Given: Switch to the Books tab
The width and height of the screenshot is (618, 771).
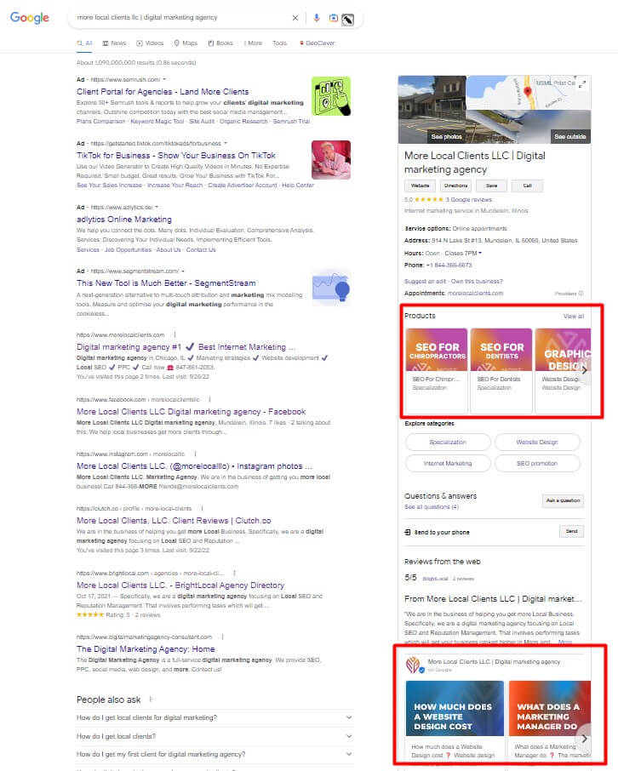Looking at the screenshot, I should 220,43.
